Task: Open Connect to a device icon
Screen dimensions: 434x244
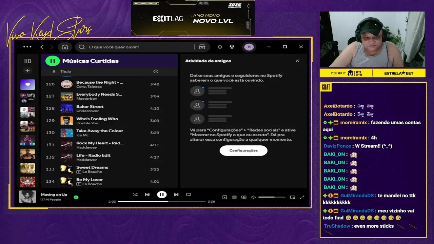Action: coord(244,197)
